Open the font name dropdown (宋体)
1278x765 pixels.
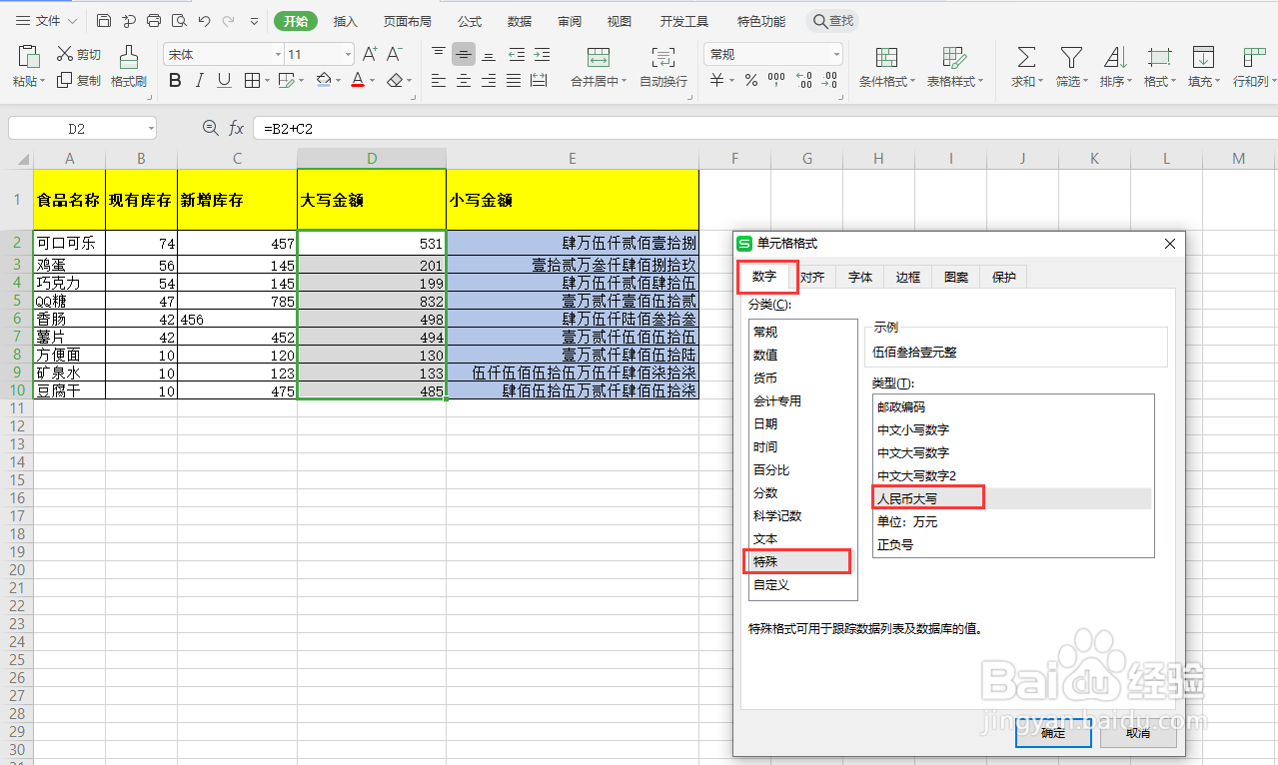pos(279,54)
